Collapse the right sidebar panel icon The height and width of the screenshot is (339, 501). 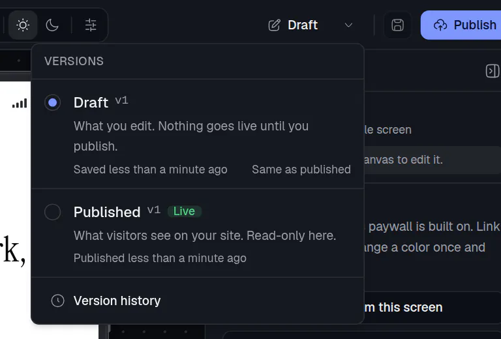click(x=492, y=71)
